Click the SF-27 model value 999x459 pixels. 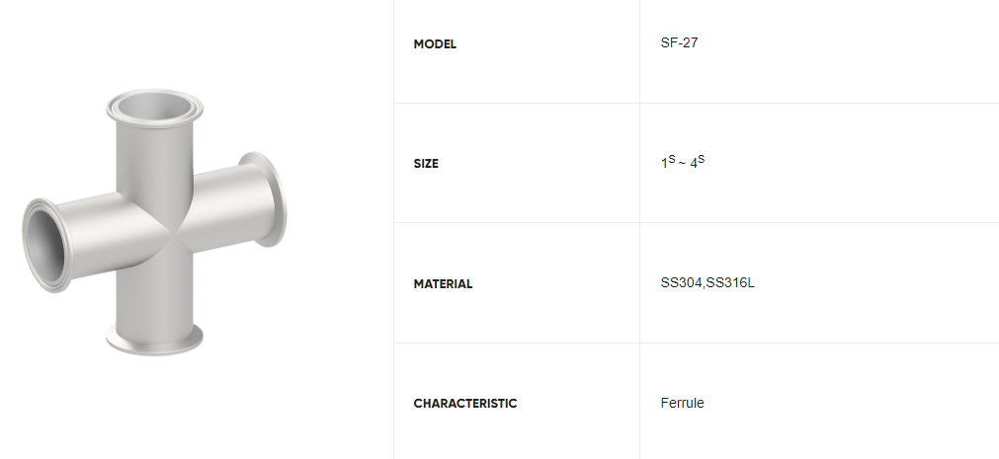click(679, 42)
